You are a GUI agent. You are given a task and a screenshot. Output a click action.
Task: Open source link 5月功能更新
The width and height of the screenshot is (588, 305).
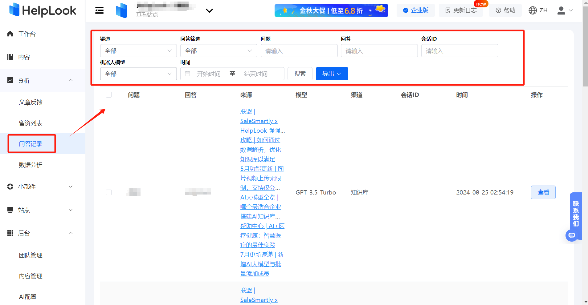click(262, 178)
